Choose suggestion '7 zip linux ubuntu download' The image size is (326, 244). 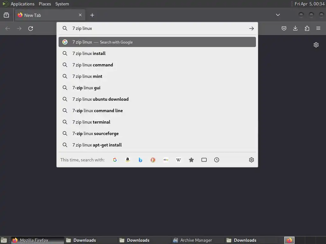point(157,99)
